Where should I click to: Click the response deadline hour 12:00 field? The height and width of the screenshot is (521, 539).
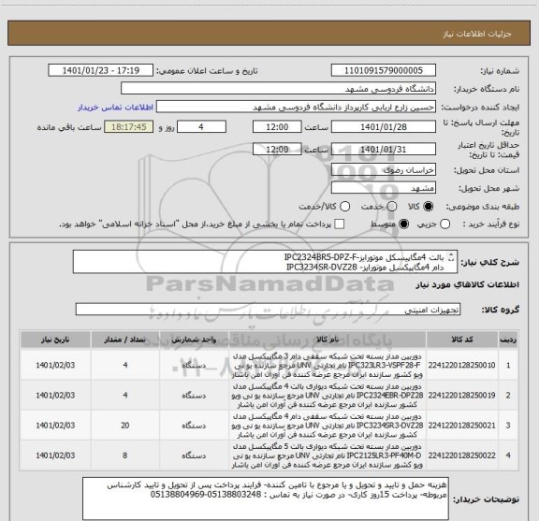click(277, 127)
